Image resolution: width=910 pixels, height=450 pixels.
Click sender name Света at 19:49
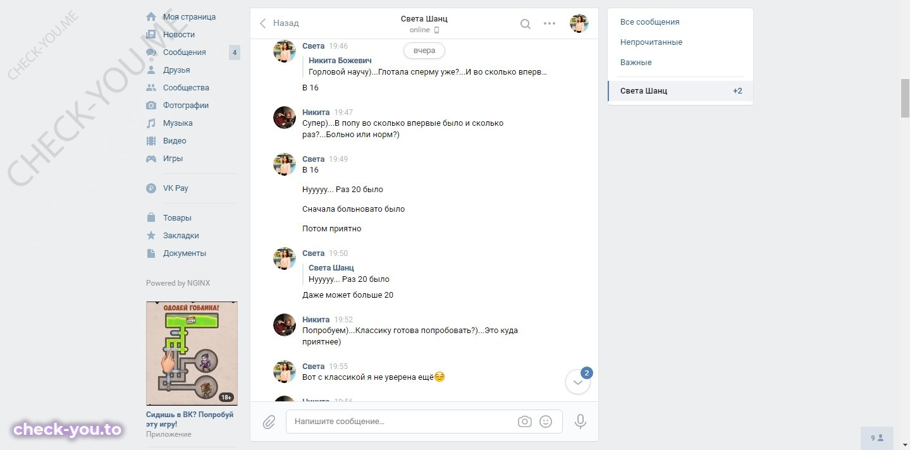pos(313,159)
